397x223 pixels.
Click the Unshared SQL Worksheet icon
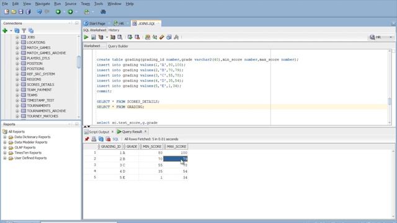[x=148, y=37]
